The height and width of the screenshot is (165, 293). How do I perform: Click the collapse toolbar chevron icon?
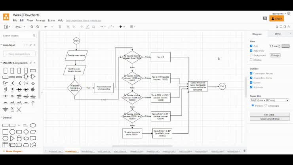click(289, 27)
